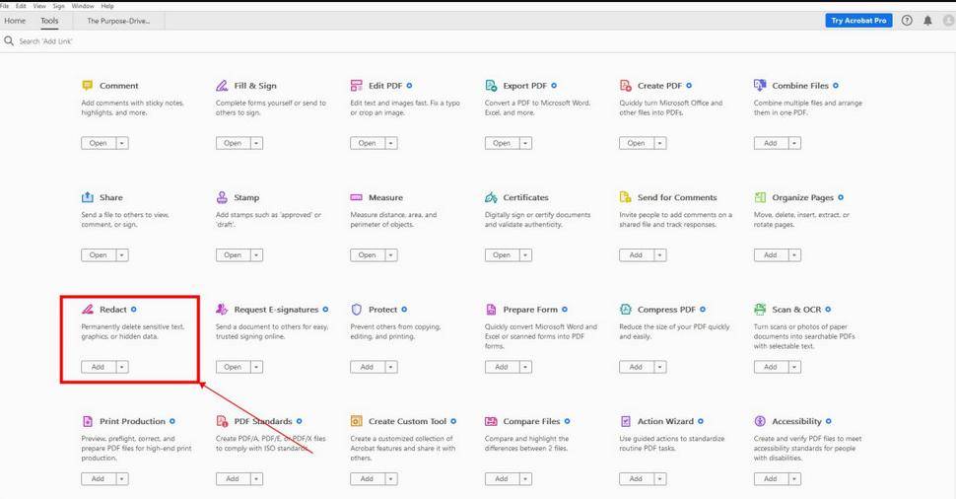Click the help question mark icon
This screenshot has width=956, height=499.
pos(907,21)
